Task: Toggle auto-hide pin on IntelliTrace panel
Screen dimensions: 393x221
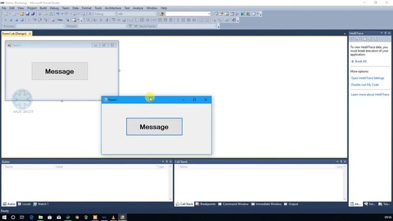Action: click(386, 33)
